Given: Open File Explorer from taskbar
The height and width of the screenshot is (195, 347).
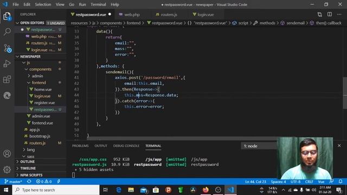Looking at the screenshot, I should coord(131,190).
